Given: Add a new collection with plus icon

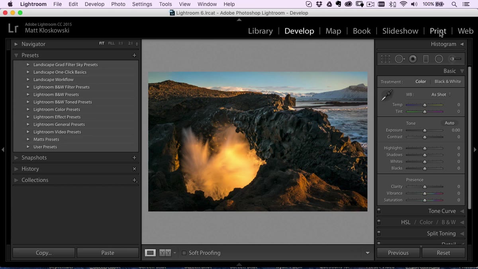Looking at the screenshot, I should click(x=134, y=180).
